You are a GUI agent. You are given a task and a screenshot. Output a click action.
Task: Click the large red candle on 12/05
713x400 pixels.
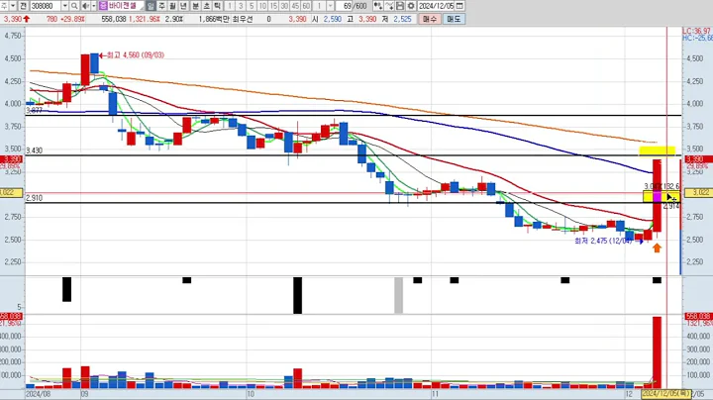657,195
